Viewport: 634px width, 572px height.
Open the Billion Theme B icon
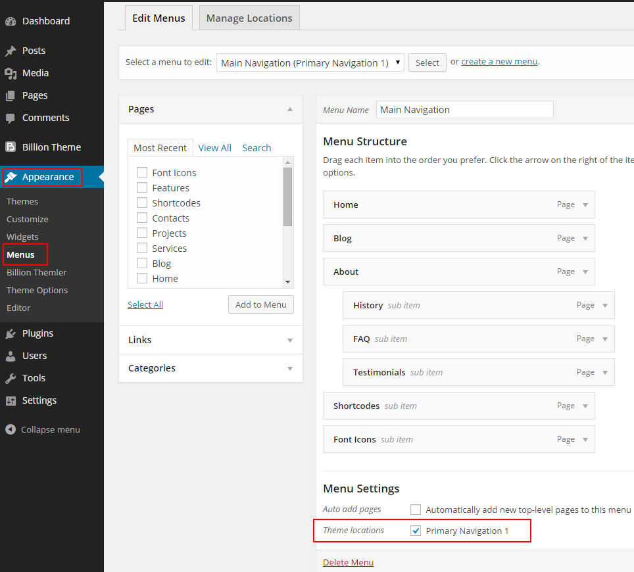(11, 147)
